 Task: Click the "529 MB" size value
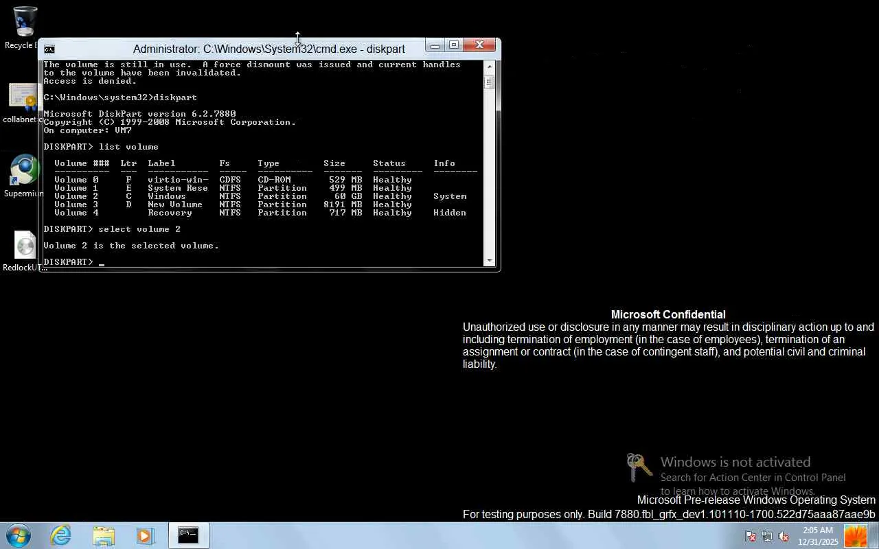pos(345,180)
